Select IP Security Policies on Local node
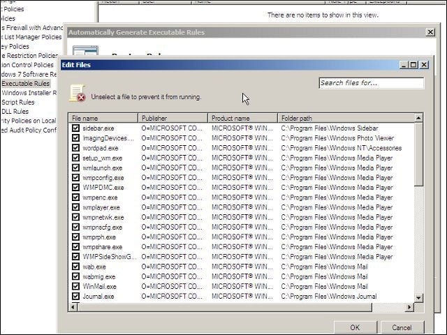447x335 pixels. click(28, 121)
